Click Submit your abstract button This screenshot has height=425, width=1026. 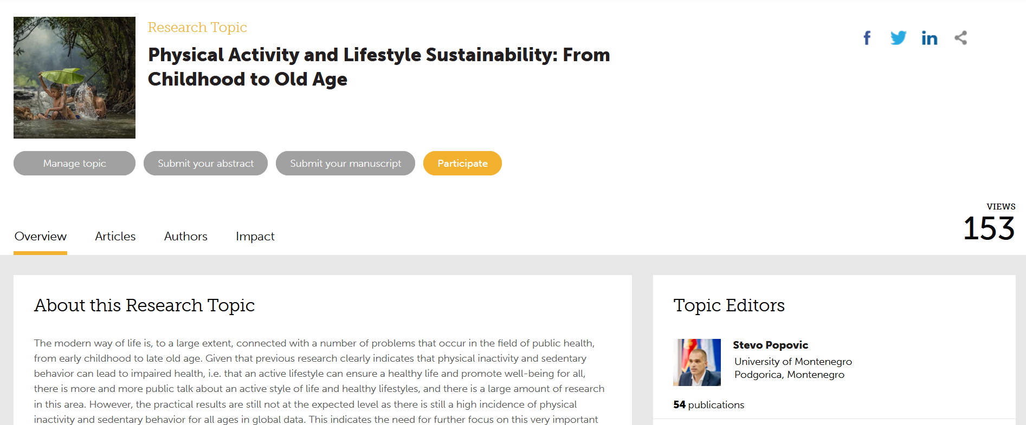[x=205, y=163]
